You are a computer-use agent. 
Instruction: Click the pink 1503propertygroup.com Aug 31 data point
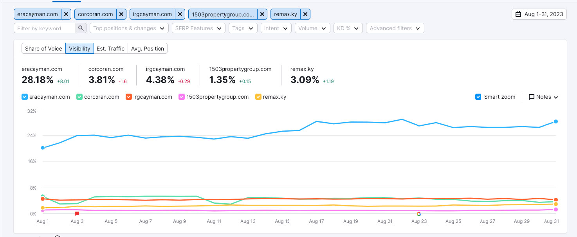(556, 210)
